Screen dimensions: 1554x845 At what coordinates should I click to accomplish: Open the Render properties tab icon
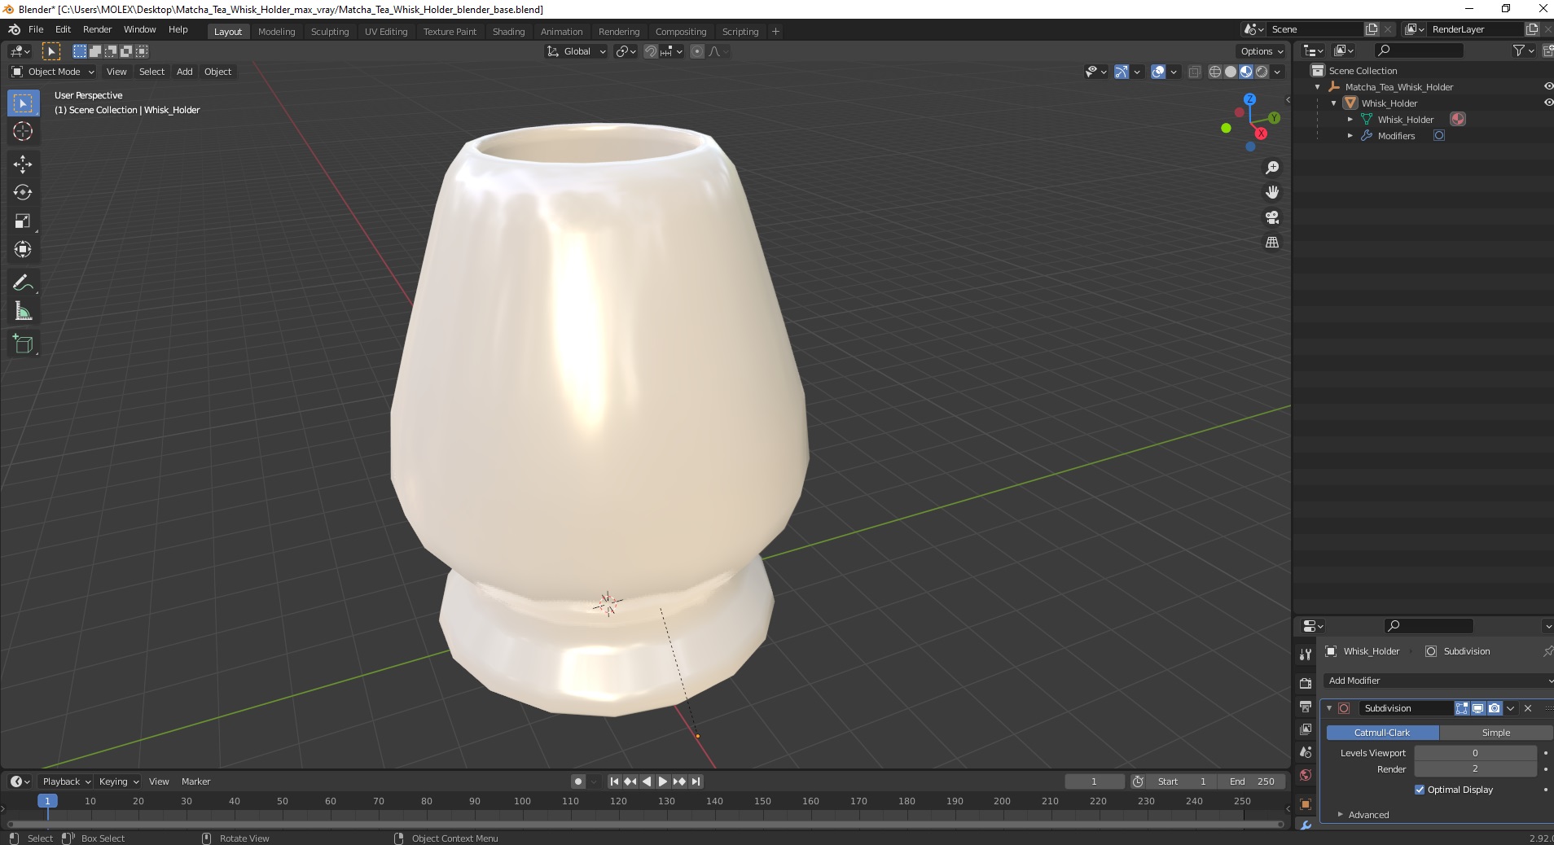coord(1306,683)
